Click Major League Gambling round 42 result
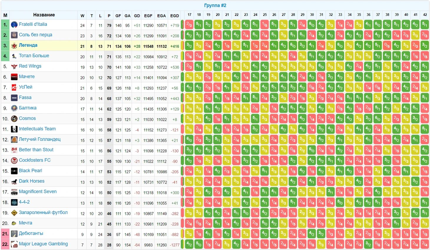The width and height of the screenshot is (430, 250). pos(425,244)
